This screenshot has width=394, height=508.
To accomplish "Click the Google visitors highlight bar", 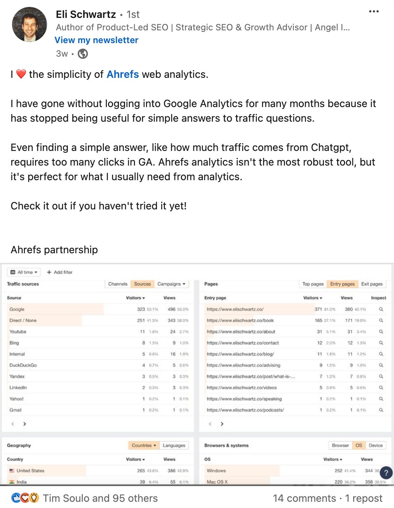I will (55, 309).
